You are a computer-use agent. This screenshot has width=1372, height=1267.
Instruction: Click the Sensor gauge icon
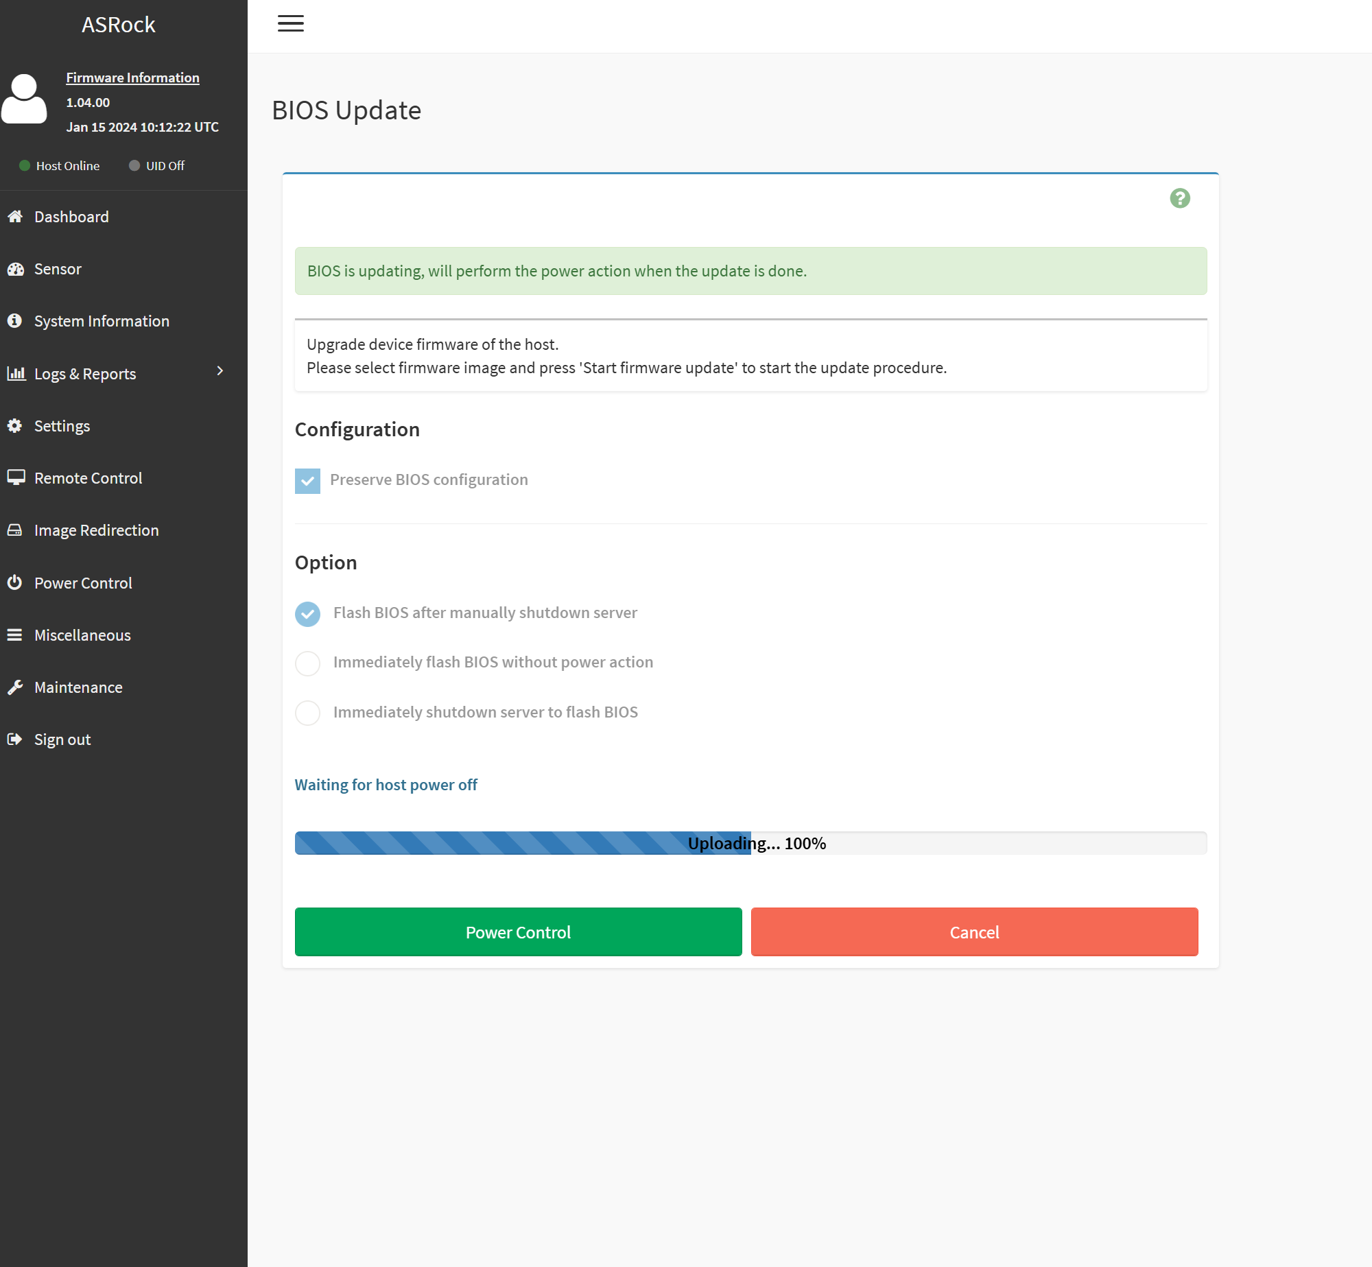pyautogui.click(x=15, y=269)
